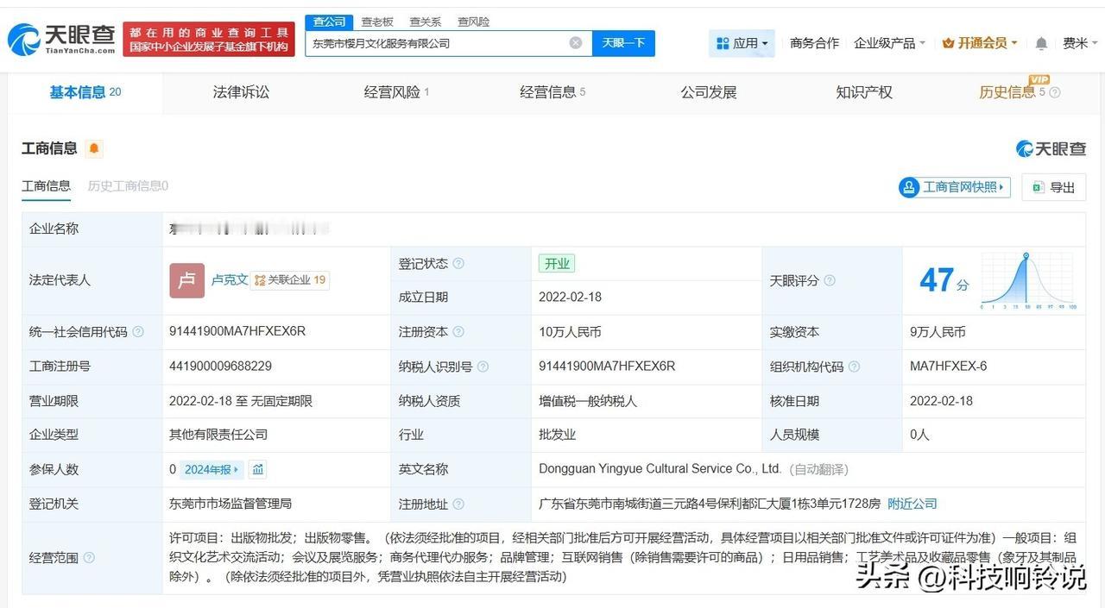Click help icon next to 统一社会信用代码
The height and width of the screenshot is (608, 1105).
click(138, 332)
